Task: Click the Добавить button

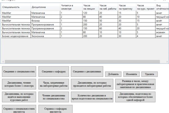Action: 113,74
